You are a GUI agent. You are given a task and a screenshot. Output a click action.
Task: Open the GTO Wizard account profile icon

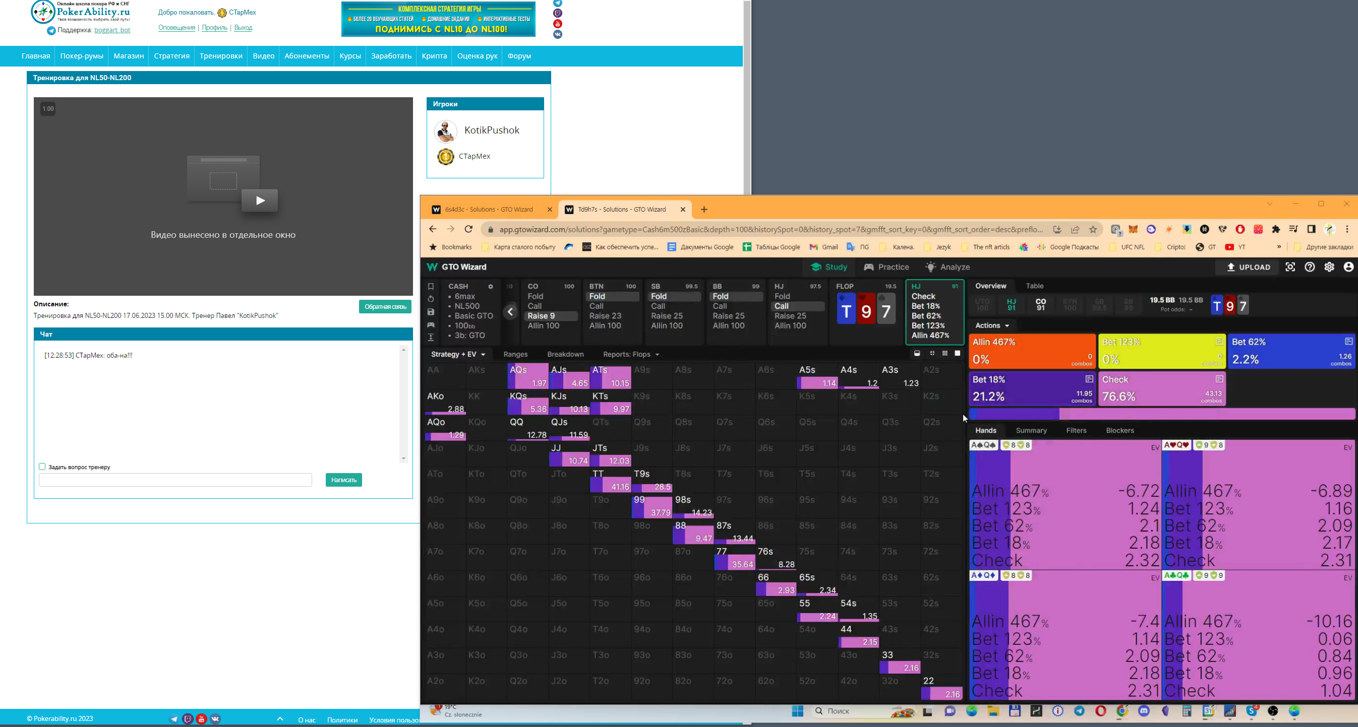(1348, 267)
